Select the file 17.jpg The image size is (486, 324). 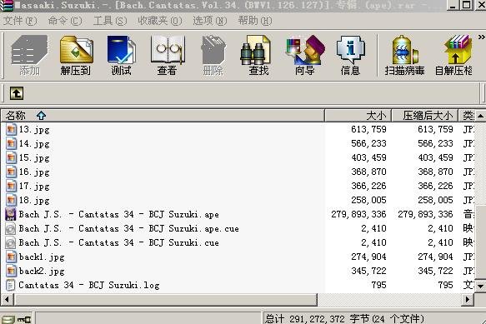[34, 187]
